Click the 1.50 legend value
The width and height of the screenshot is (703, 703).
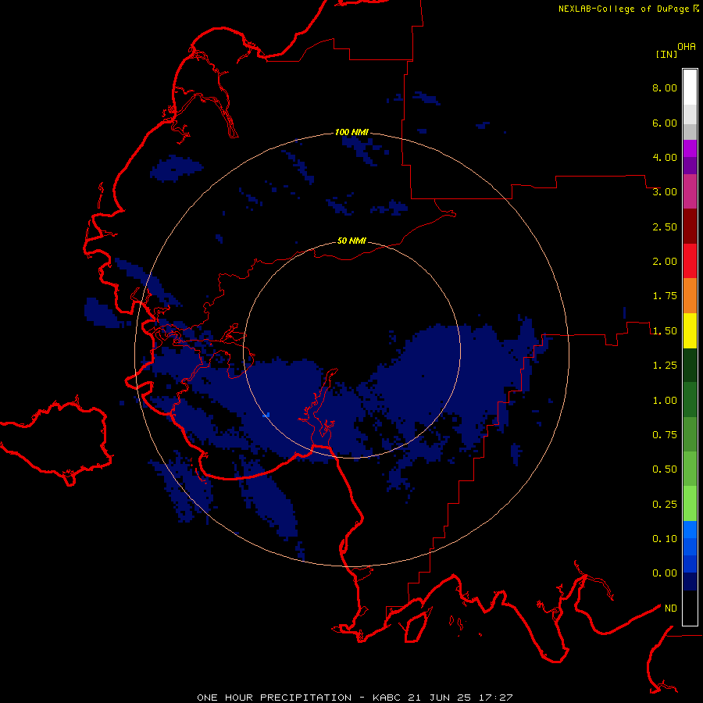coord(665,331)
